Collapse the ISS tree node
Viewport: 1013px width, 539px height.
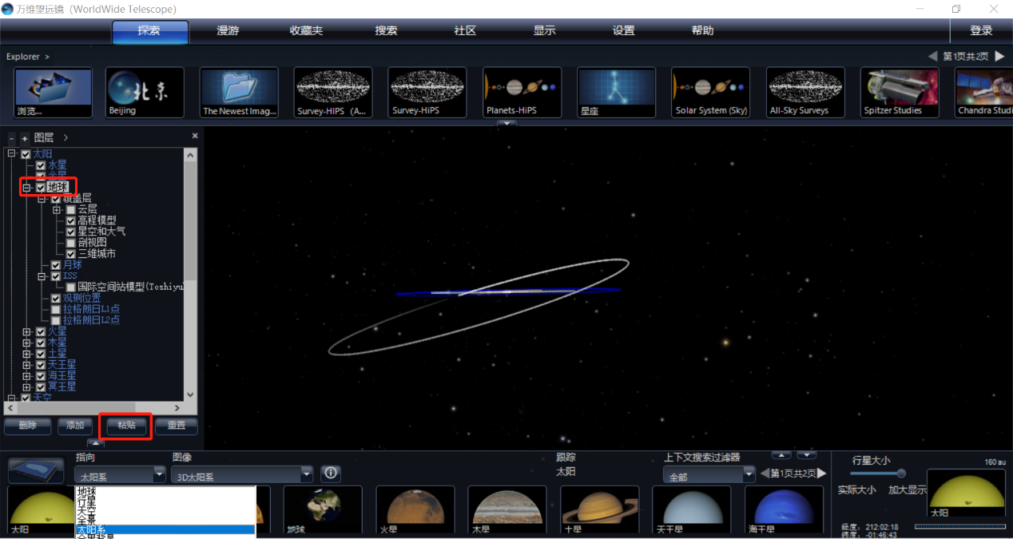[x=42, y=276]
